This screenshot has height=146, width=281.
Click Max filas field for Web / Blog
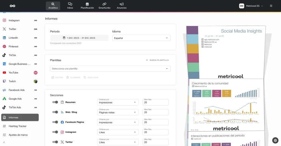156,112
